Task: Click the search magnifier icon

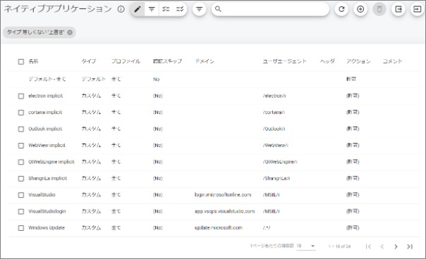Action: pos(218,9)
